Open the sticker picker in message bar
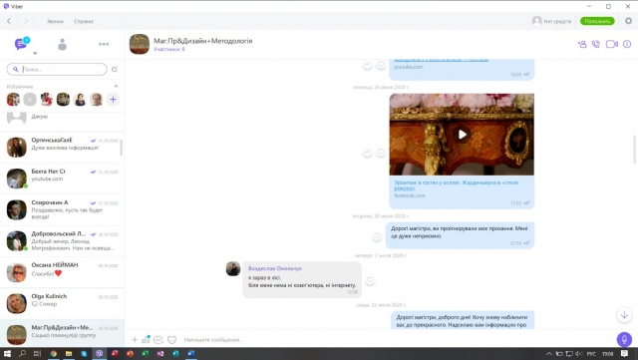The height and width of the screenshot is (360, 638). [172, 340]
